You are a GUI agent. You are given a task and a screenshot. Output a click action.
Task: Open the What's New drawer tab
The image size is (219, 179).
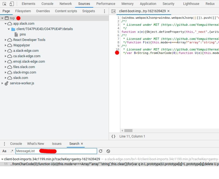coord(36,144)
